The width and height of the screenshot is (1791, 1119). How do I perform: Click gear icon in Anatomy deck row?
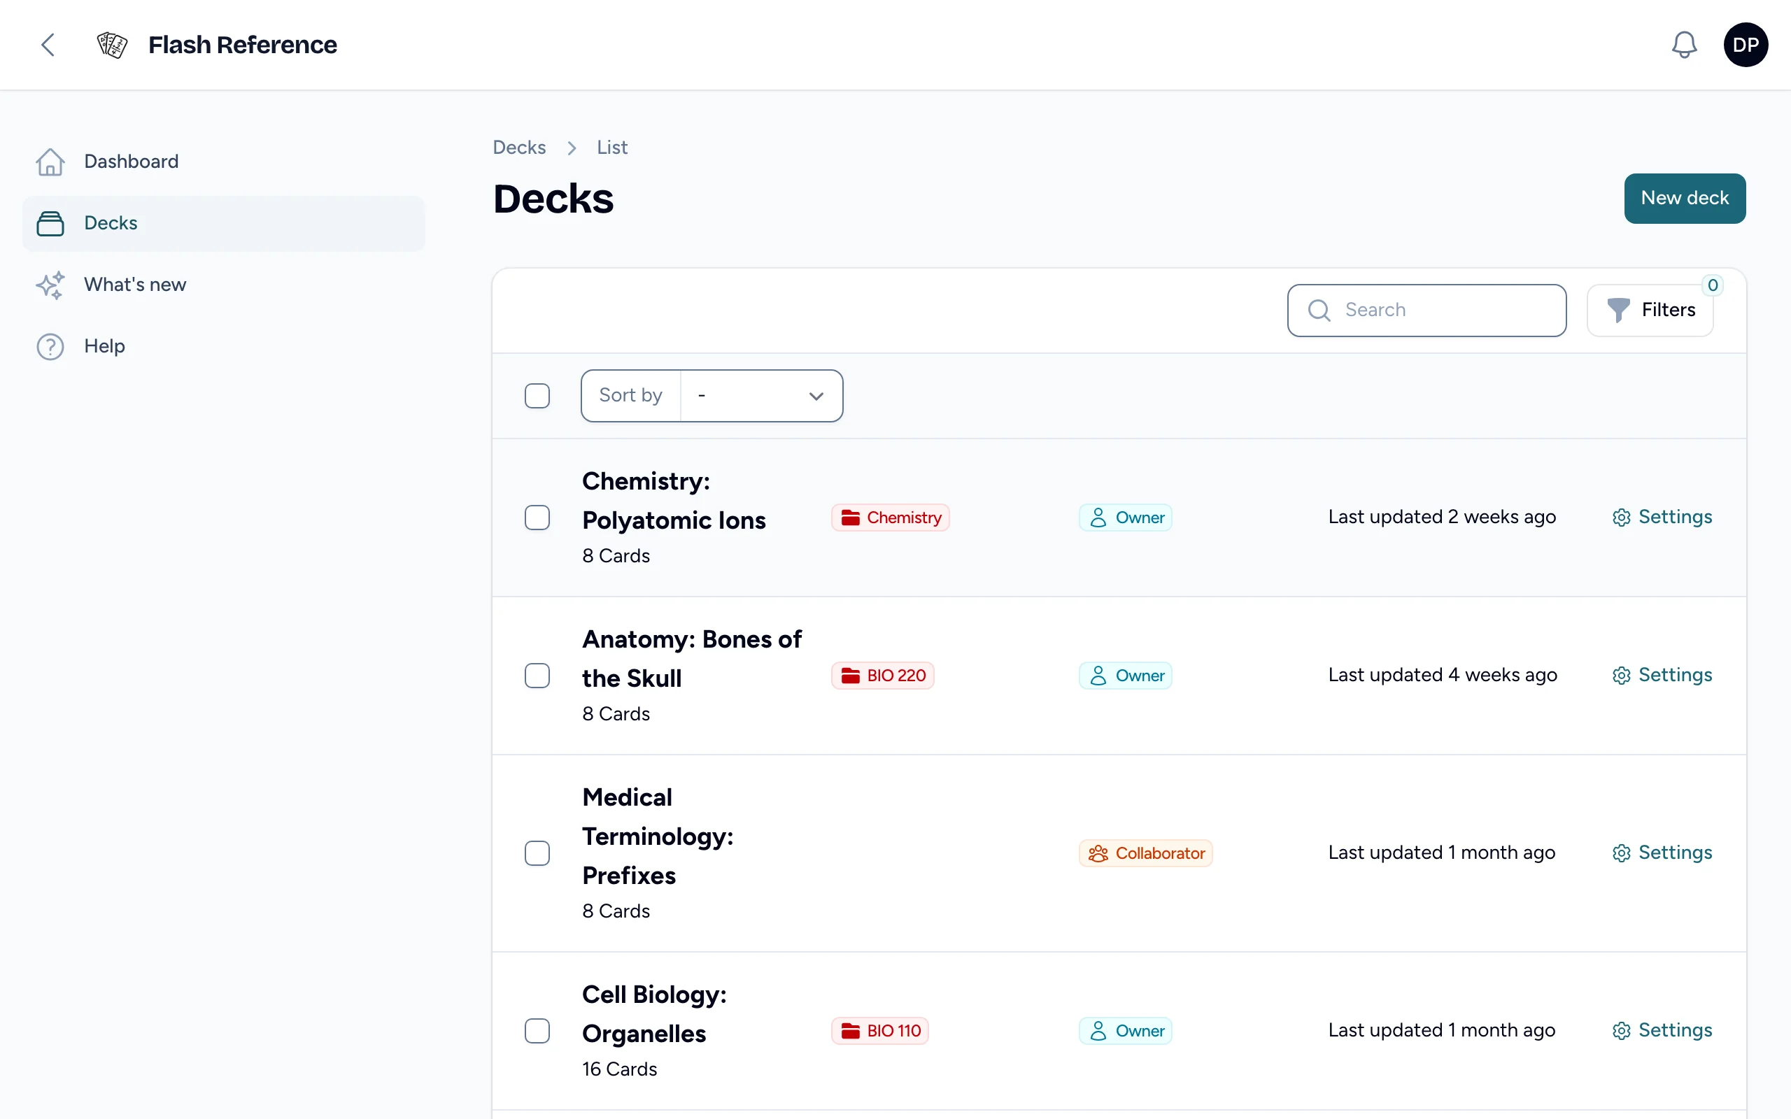(x=1621, y=676)
